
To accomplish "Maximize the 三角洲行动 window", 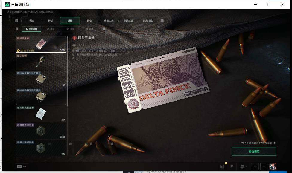I will (x=269, y=4).
